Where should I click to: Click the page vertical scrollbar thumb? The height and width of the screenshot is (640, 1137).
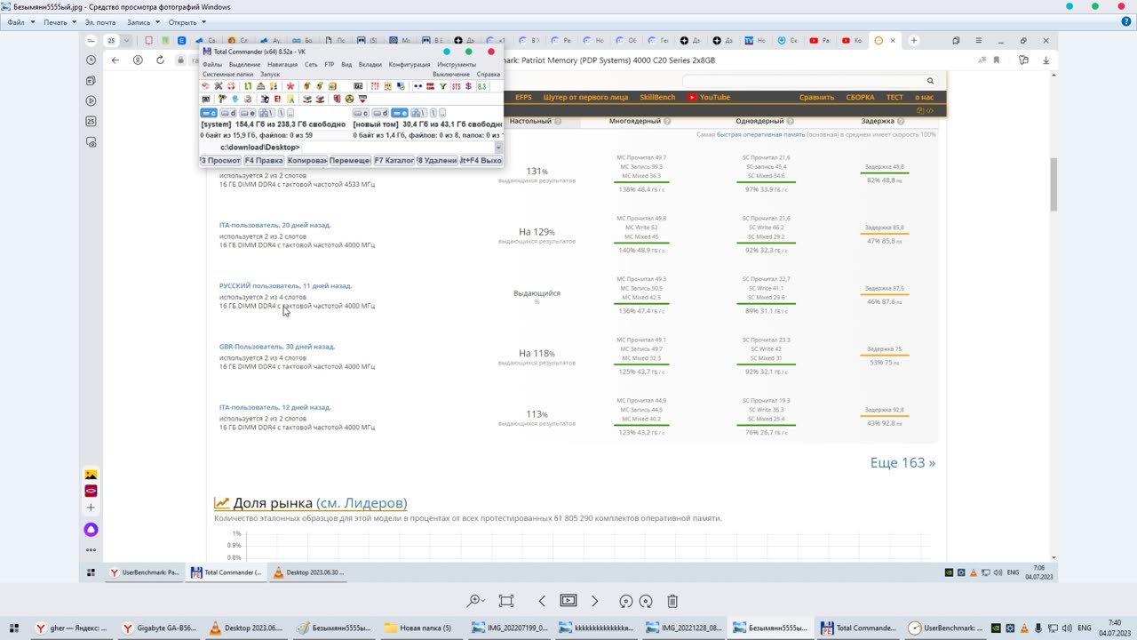1054,184
